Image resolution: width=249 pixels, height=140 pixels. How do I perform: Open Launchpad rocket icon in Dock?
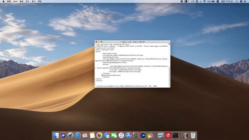click(70, 135)
